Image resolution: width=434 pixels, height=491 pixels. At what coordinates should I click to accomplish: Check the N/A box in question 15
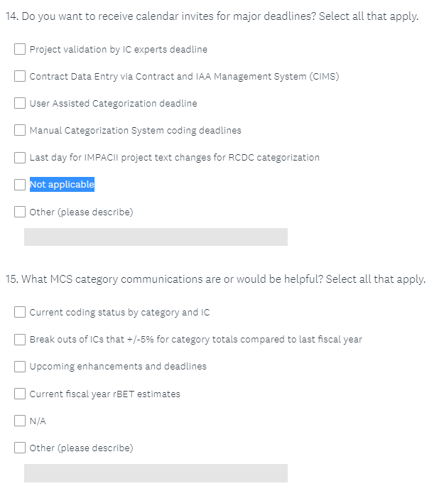pos(20,421)
